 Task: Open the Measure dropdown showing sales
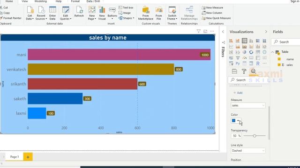(x=248, y=105)
